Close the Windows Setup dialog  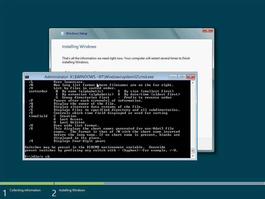[208, 30]
